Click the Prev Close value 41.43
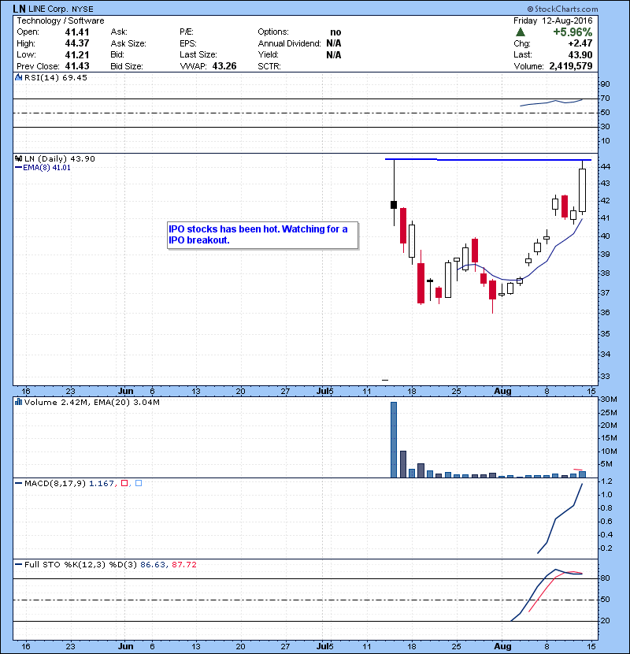This screenshot has height=654, width=630. click(77, 66)
